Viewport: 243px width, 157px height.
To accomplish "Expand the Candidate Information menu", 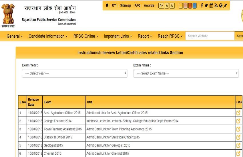I will [48, 36].
